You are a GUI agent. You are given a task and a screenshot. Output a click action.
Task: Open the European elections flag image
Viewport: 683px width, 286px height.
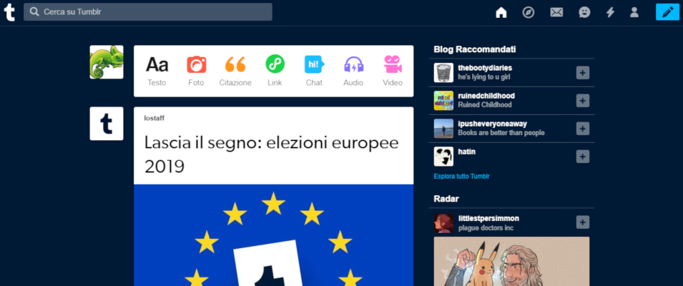273,235
